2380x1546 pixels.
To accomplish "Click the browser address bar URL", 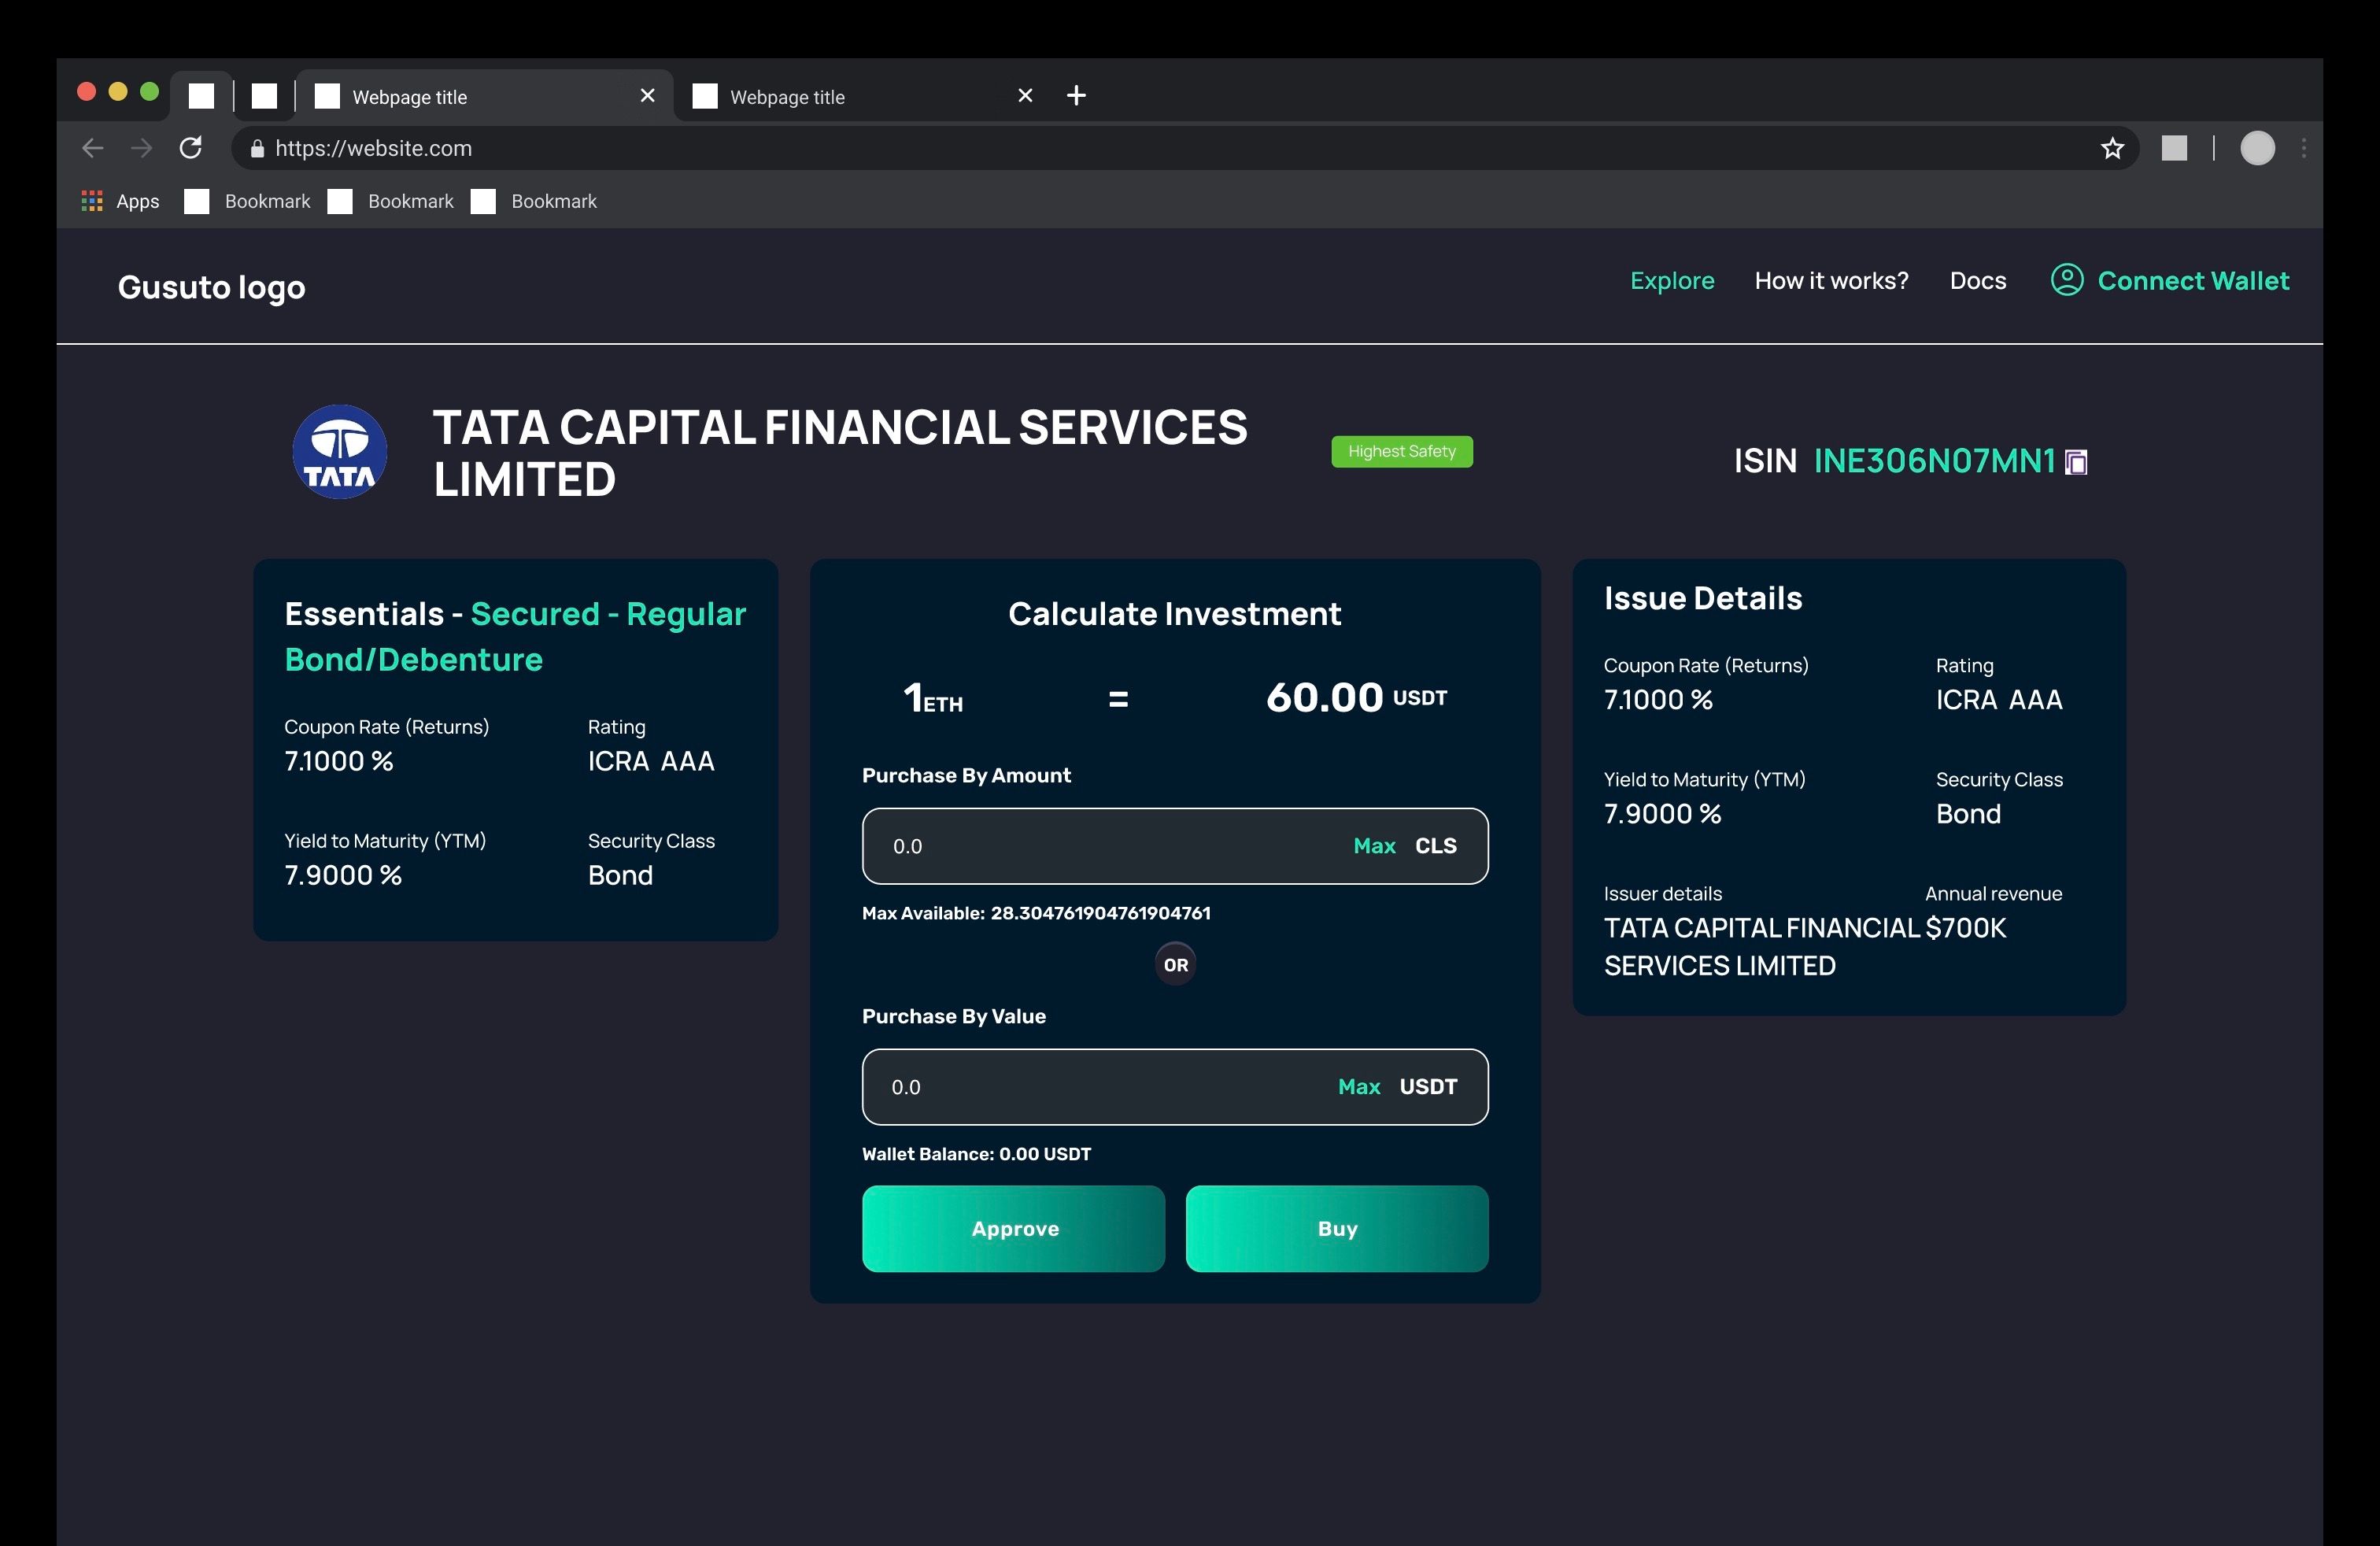I will coord(373,148).
